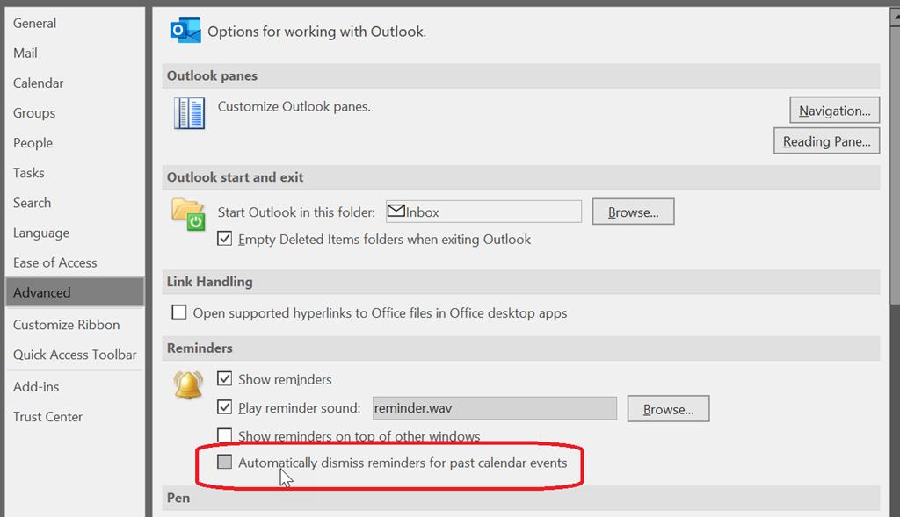Open the Navigation pane options button

834,111
